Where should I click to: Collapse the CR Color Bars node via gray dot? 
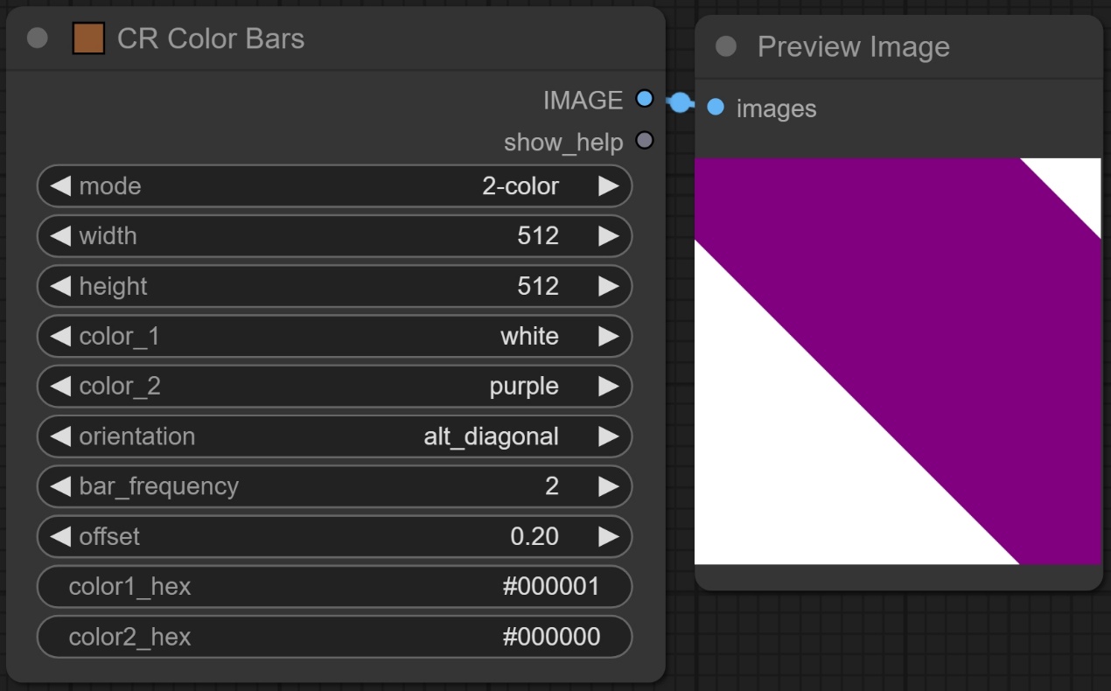[37, 38]
